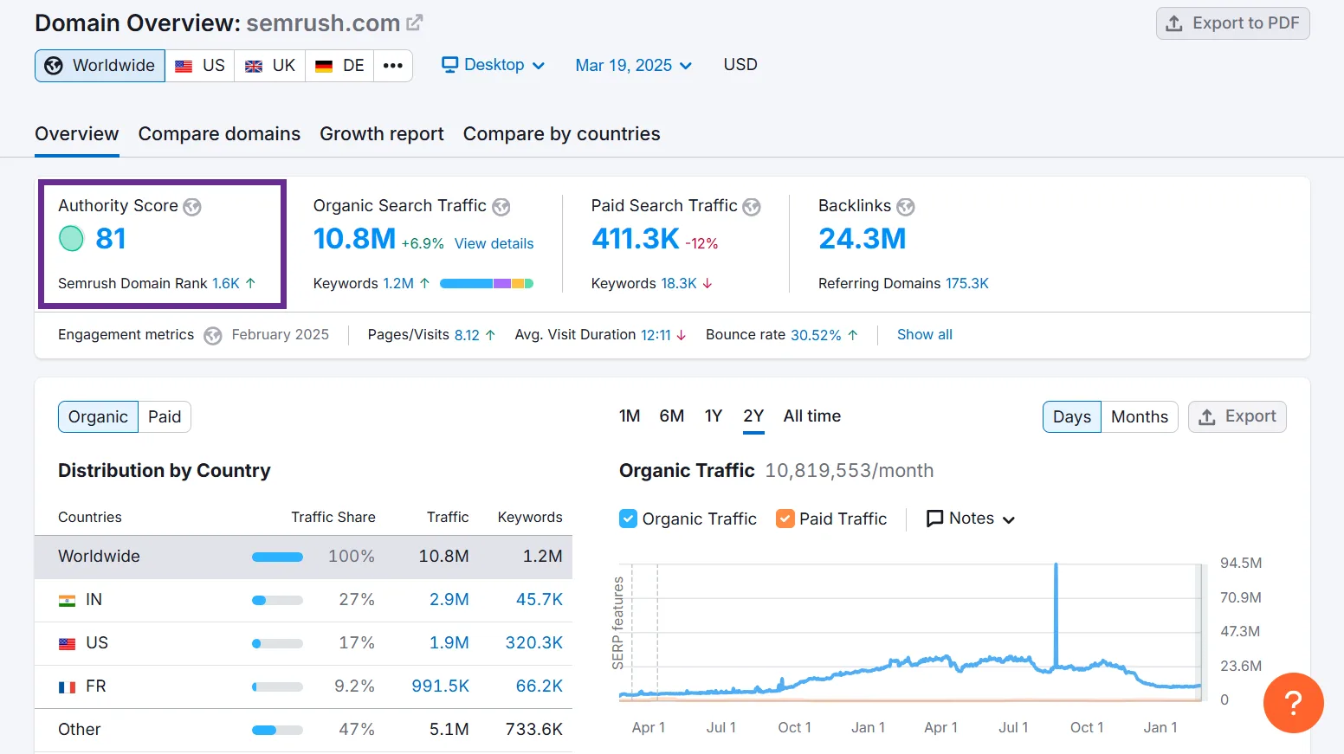The width and height of the screenshot is (1344, 754).
Task: Open the Desktop device dropdown
Action: pyautogui.click(x=494, y=65)
